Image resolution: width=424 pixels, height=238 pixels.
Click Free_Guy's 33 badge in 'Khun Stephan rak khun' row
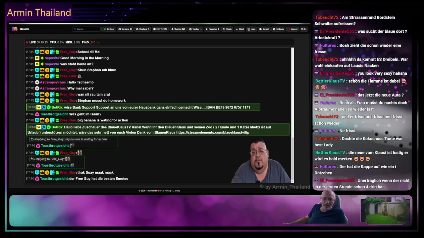click(37, 70)
